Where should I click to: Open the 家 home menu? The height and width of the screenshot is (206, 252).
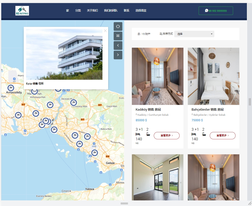pyautogui.click(x=67, y=11)
